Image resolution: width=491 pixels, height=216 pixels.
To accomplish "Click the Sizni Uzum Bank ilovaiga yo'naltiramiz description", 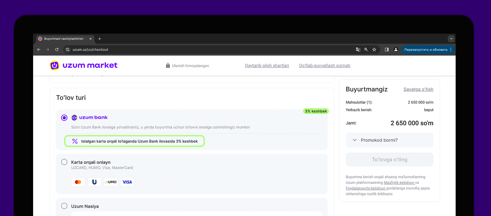I will (160, 127).
